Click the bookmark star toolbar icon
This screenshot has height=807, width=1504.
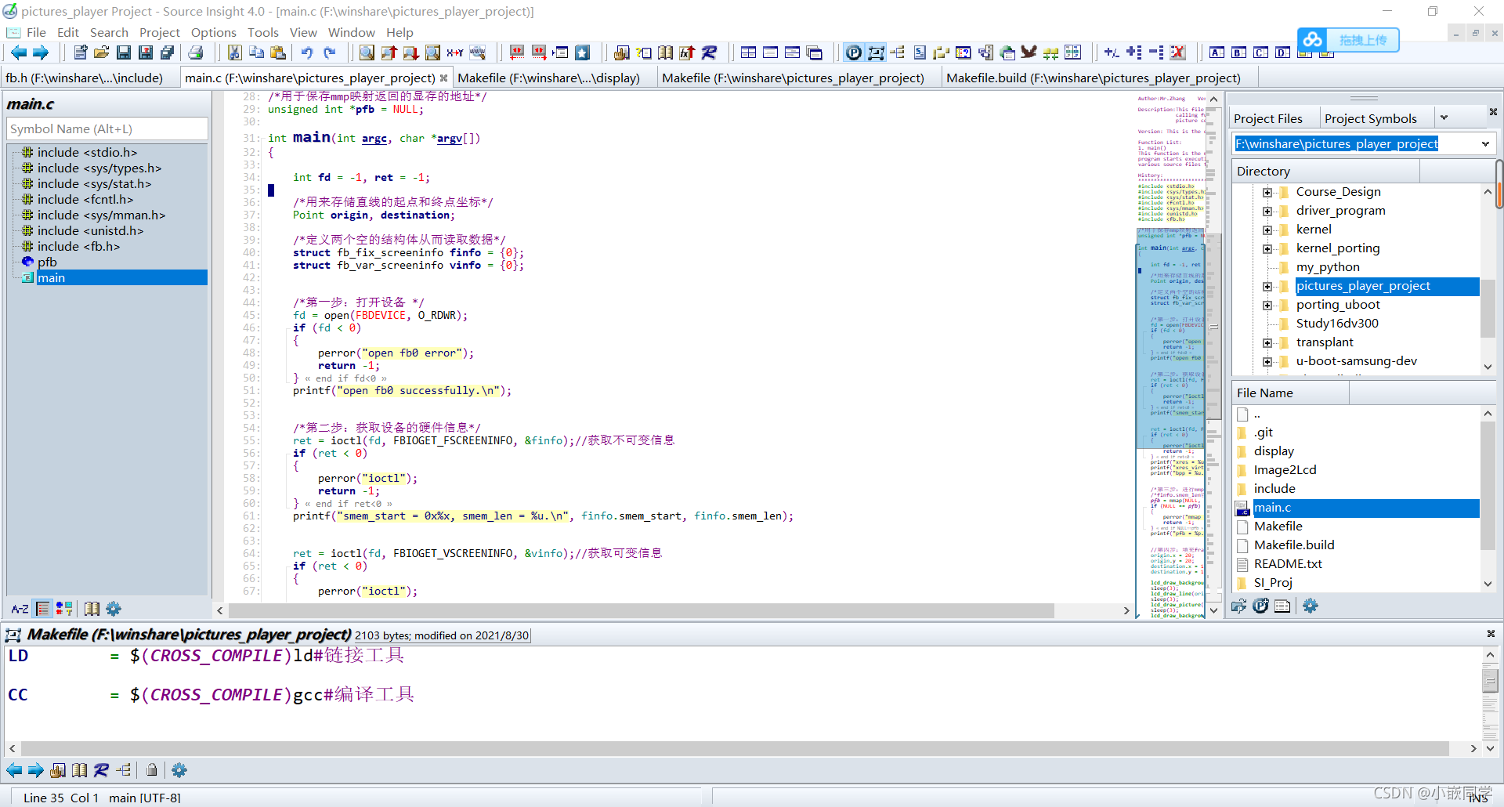582,52
